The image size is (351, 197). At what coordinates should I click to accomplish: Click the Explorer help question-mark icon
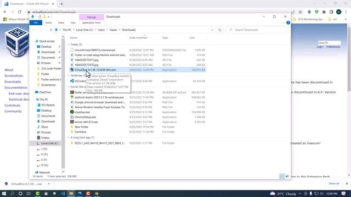click(x=288, y=22)
